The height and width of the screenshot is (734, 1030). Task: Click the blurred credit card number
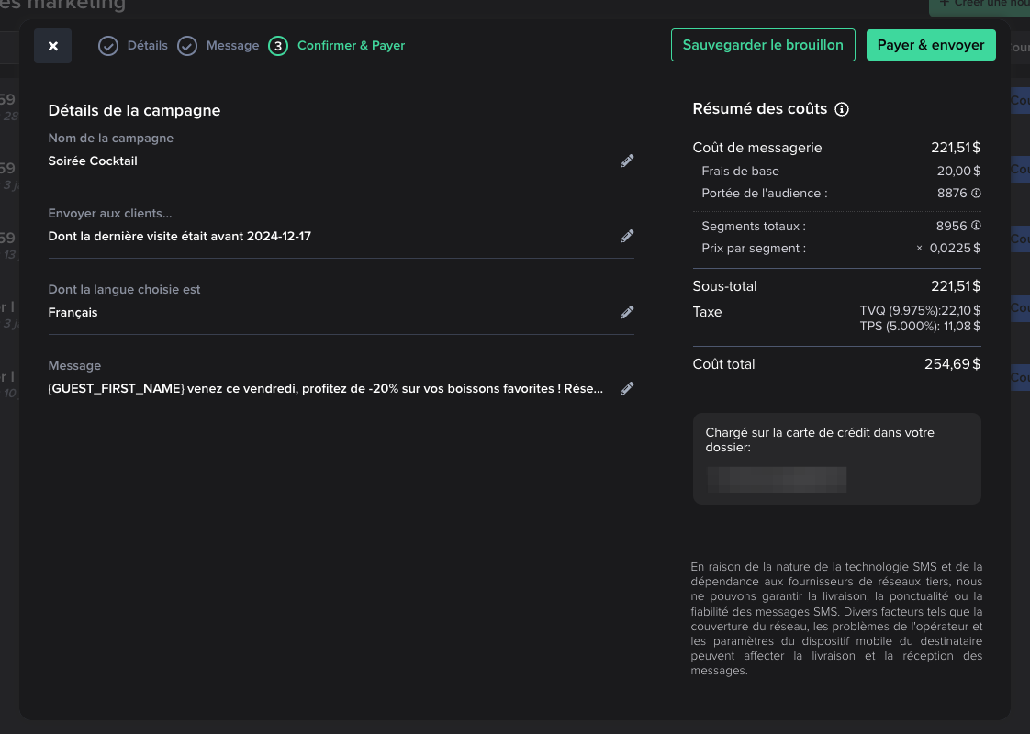(776, 480)
